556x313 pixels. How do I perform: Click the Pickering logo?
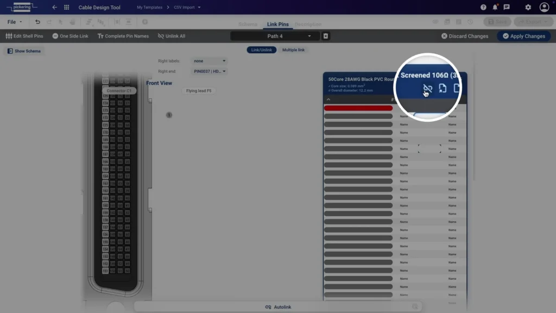pyautogui.click(x=22, y=7)
